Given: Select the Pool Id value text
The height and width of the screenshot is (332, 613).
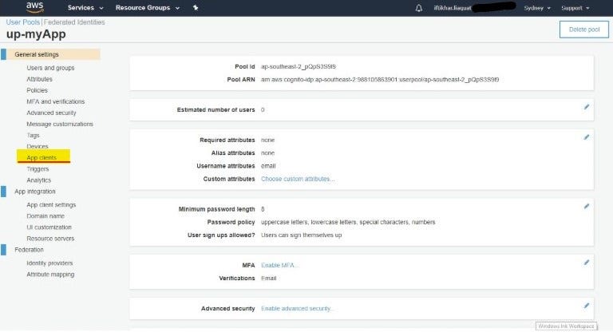Looking at the screenshot, I should 299,67.
